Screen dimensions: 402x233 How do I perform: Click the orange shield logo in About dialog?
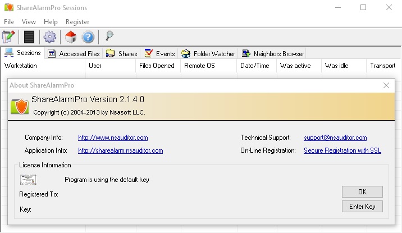20,105
